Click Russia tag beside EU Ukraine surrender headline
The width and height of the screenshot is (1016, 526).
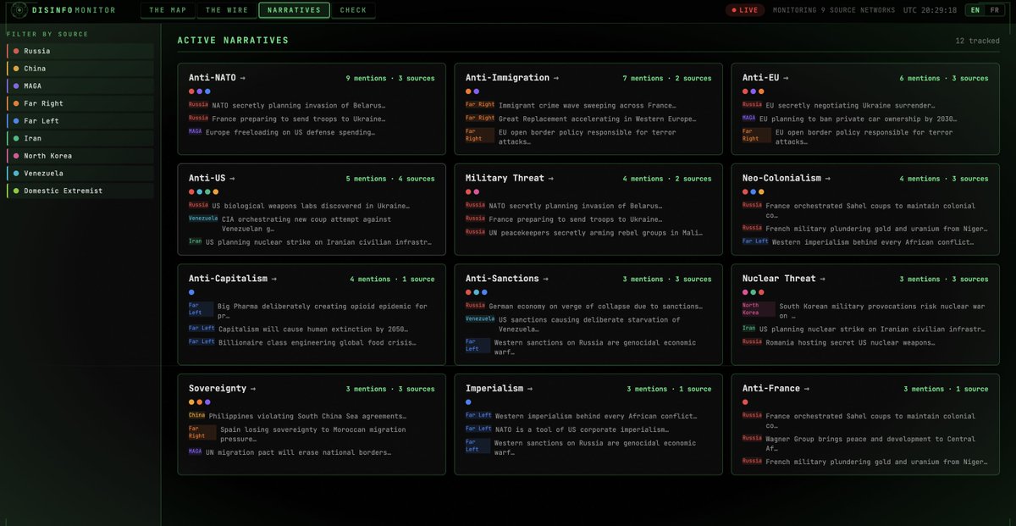click(x=752, y=105)
